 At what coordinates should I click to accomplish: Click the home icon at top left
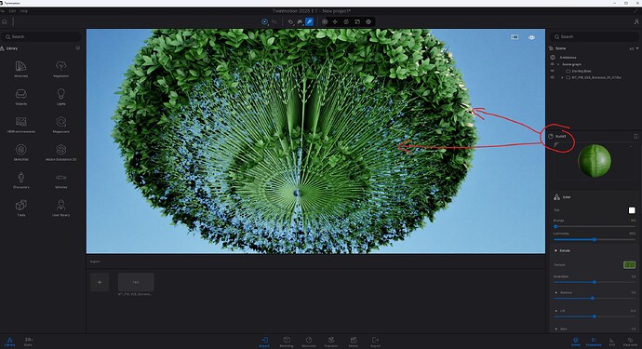tap(5, 21)
